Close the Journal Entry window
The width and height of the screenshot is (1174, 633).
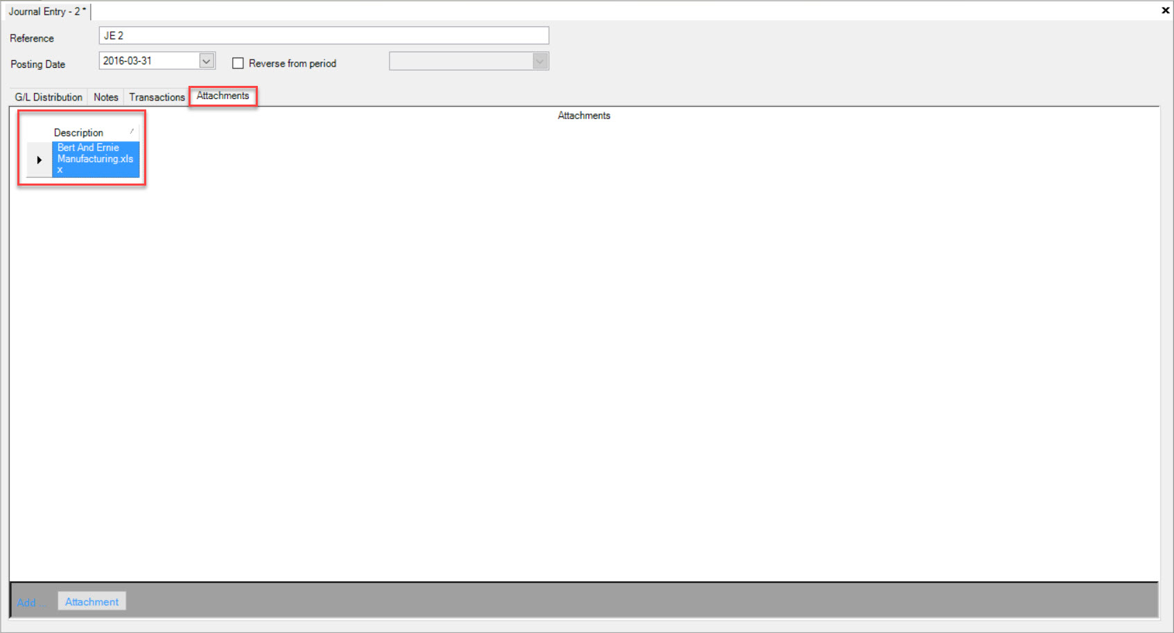click(x=1165, y=10)
